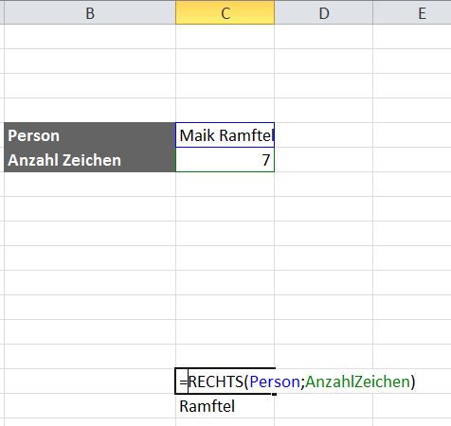This screenshot has height=426, width=451.
Task: Click the blue Person reference in formula
Action: coord(275,382)
